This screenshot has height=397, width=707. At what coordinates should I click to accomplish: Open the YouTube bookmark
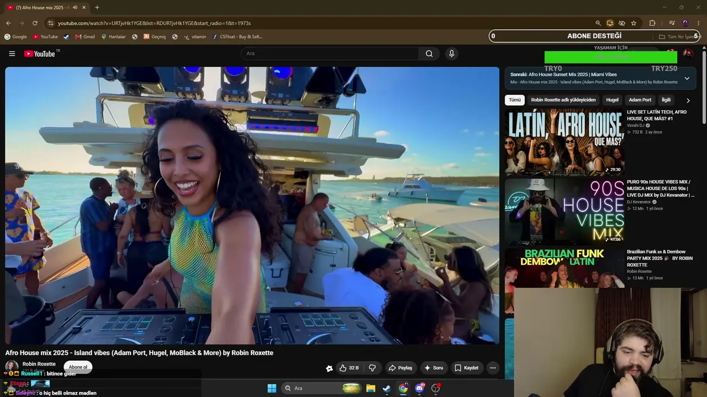click(45, 37)
